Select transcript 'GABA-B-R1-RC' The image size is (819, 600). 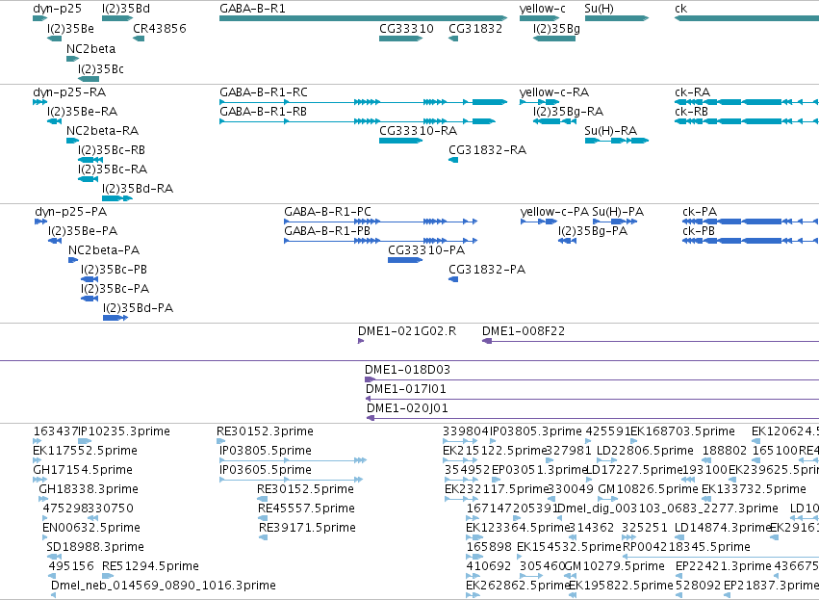pyautogui.click(x=264, y=92)
